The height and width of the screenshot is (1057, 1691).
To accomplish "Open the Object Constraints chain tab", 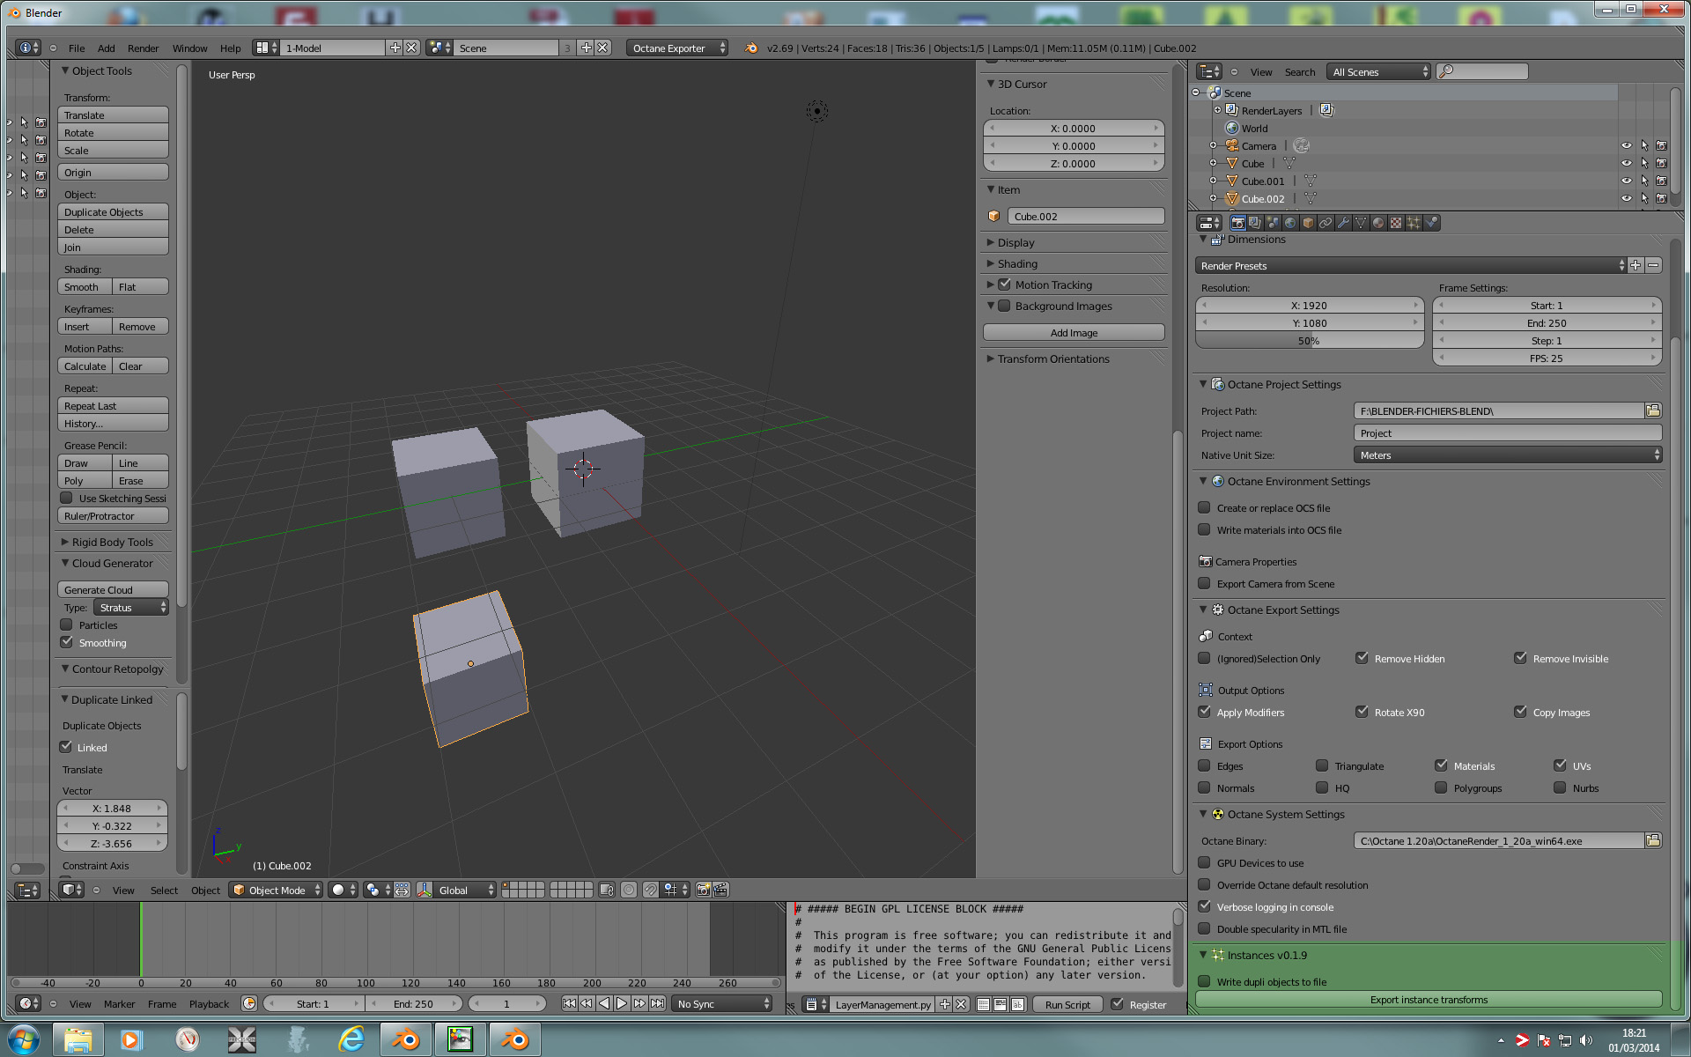I will click(x=1325, y=223).
